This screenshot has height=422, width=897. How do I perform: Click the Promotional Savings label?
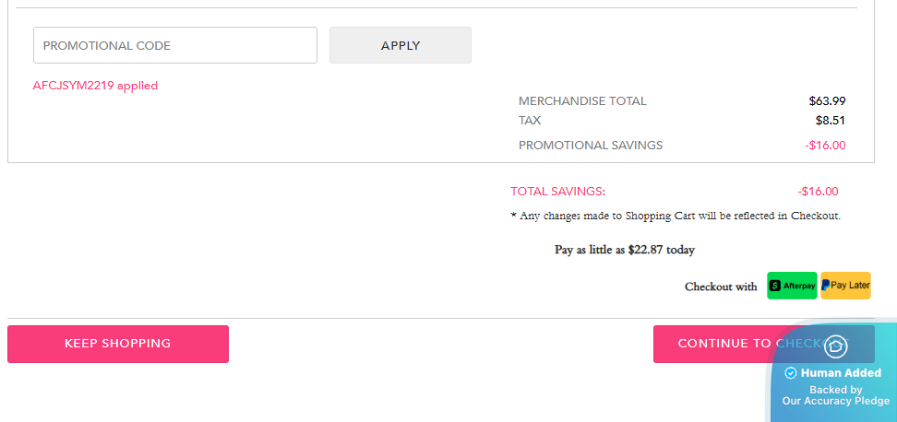pyautogui.click(x=591, y=145)
